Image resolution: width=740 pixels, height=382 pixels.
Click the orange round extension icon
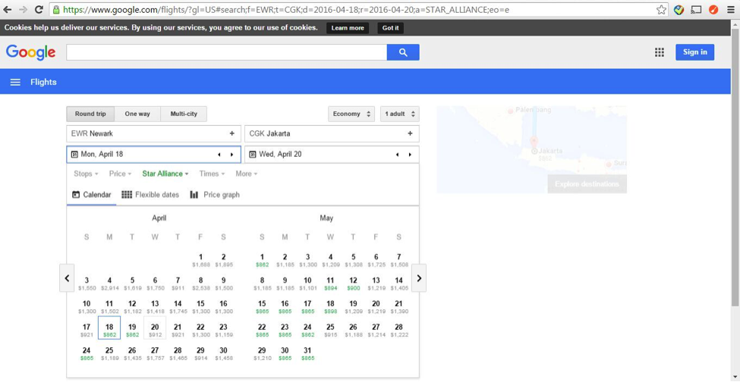coord(713,9)
